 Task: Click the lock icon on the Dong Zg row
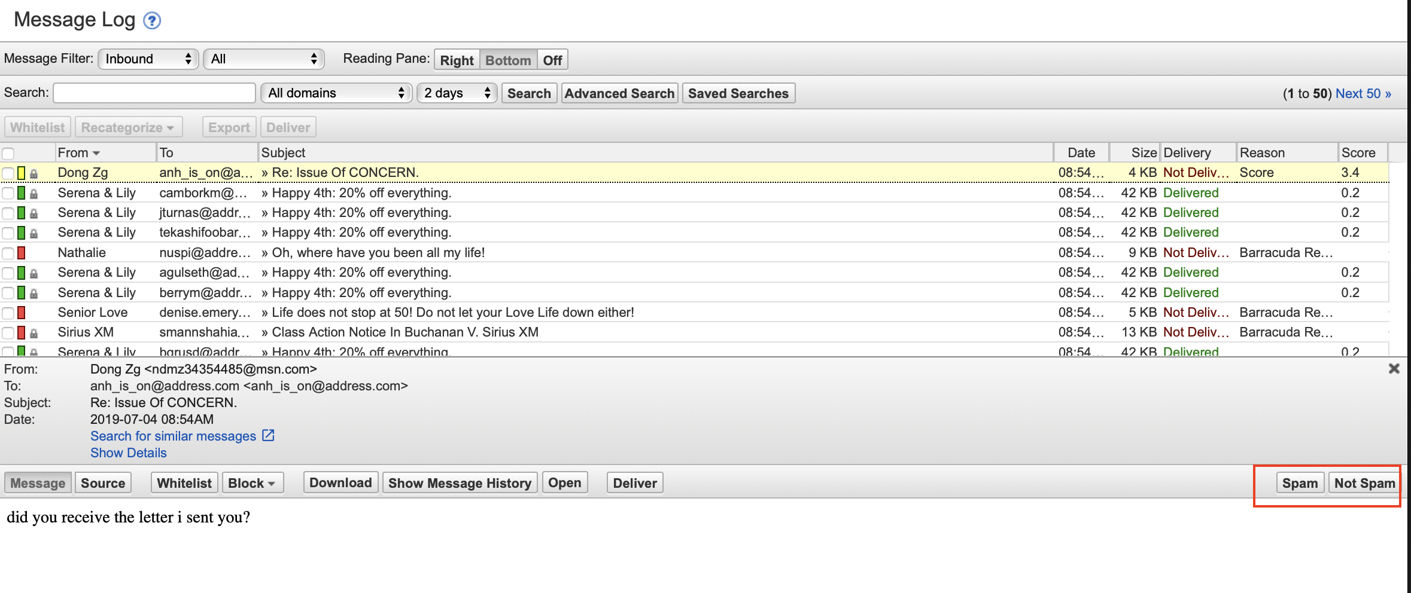coord(34,173)
